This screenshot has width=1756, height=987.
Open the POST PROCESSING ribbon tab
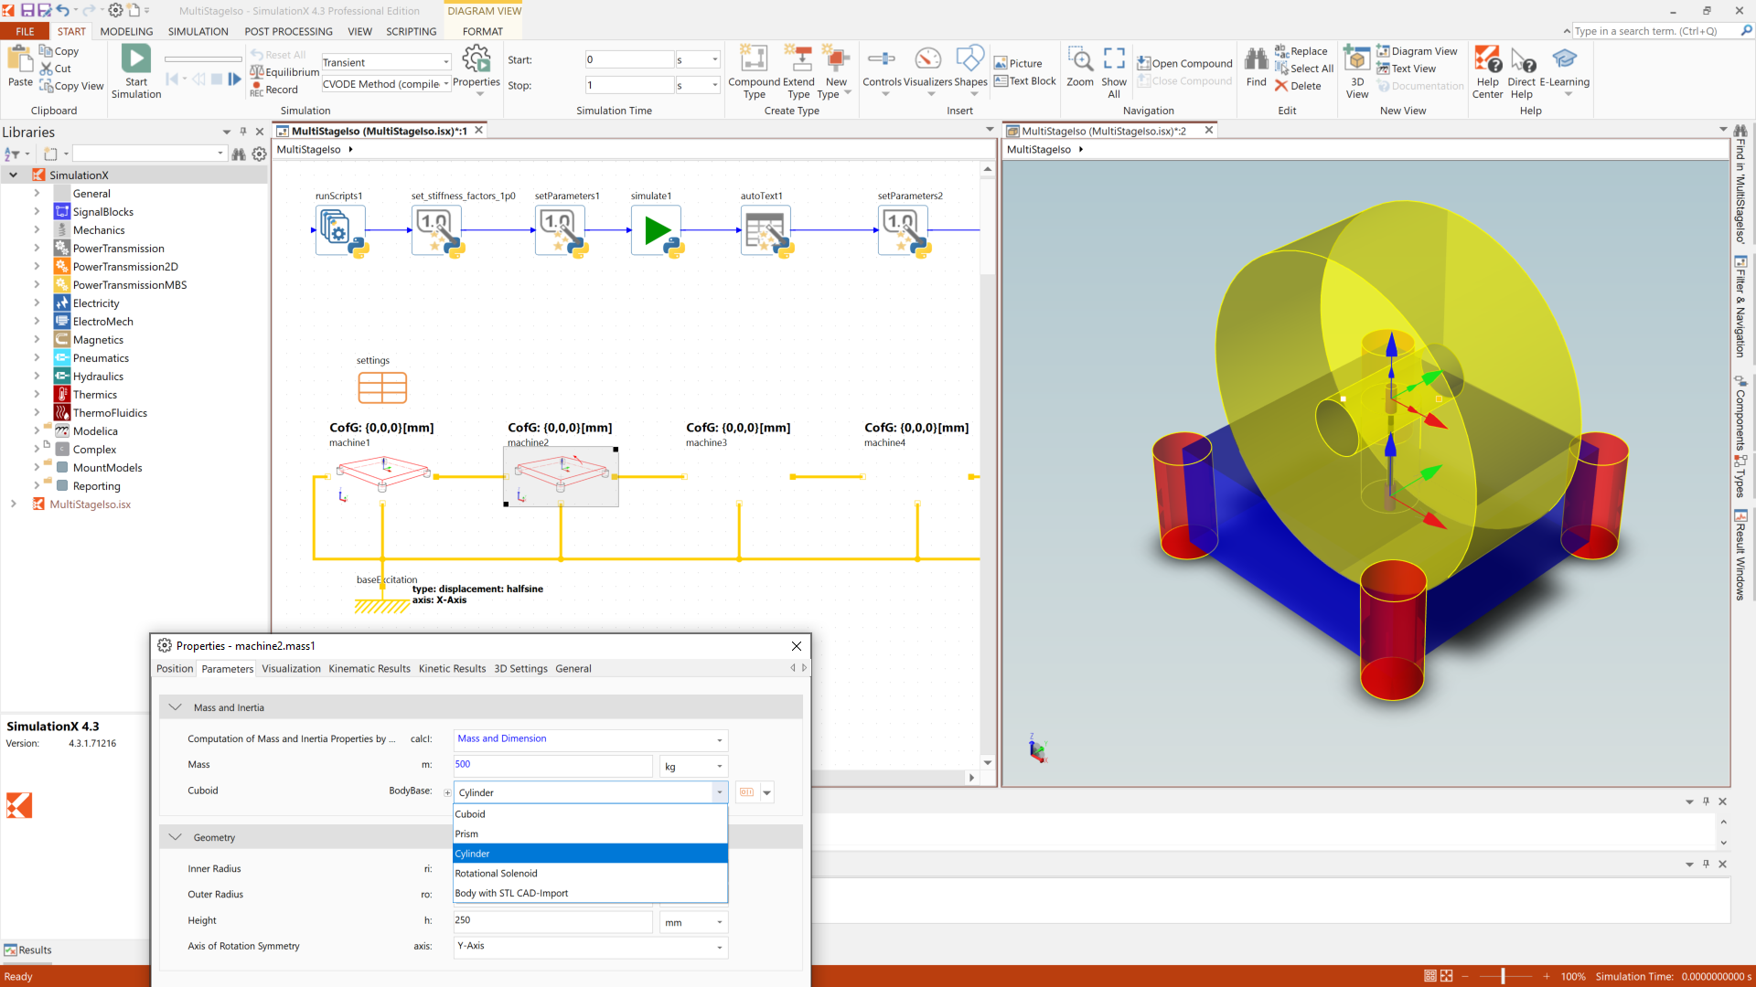288,31
